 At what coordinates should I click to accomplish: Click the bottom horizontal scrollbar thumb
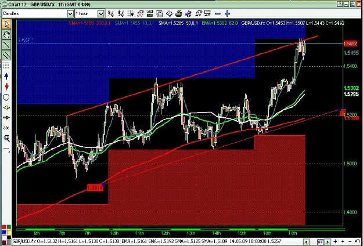[x=321, y=242]
